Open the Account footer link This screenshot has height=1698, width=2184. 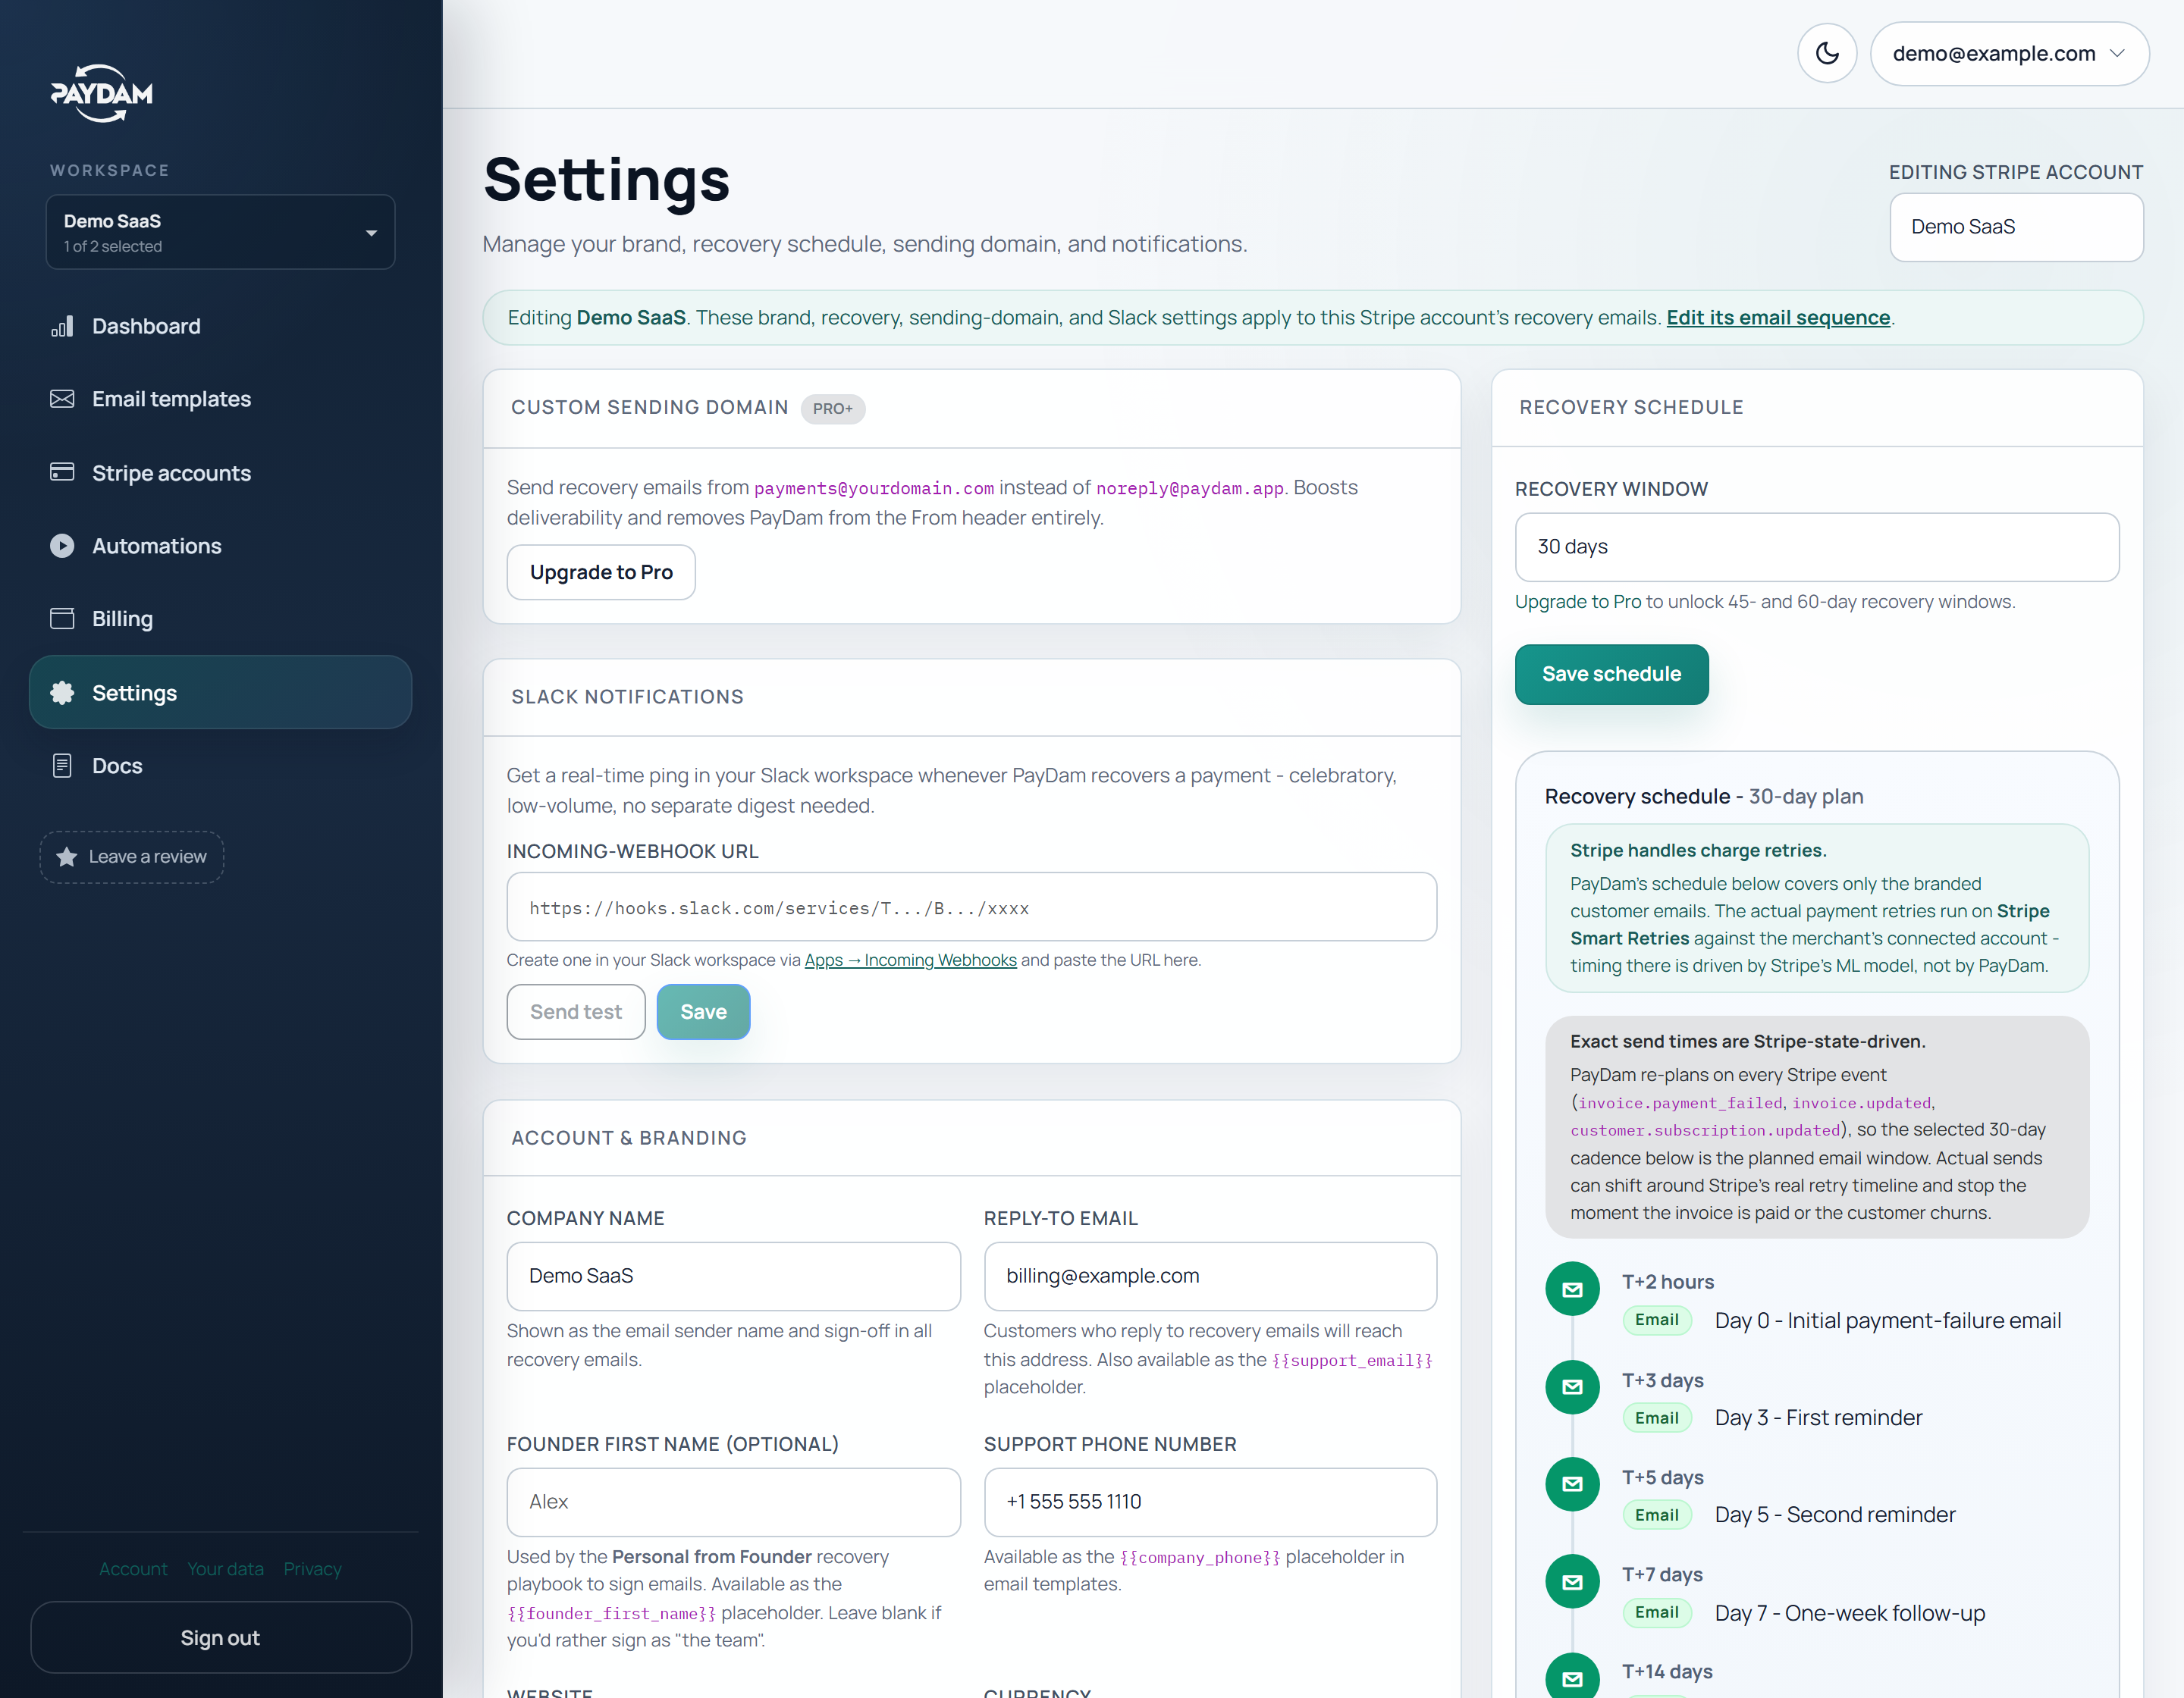tap(133, 1569)
